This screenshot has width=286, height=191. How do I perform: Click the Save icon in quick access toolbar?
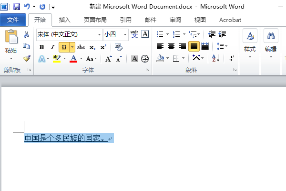pos(17,7)
